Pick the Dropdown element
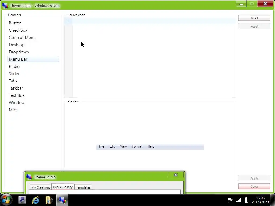The height and width of the screenshot is (206, 275). pos(33,52)
